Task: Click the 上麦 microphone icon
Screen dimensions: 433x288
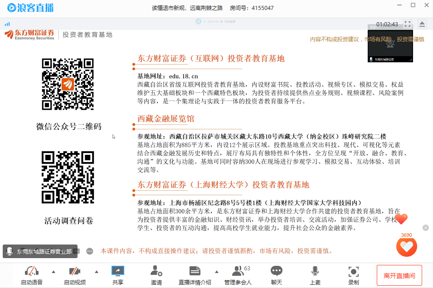Action: click(315, 271)
